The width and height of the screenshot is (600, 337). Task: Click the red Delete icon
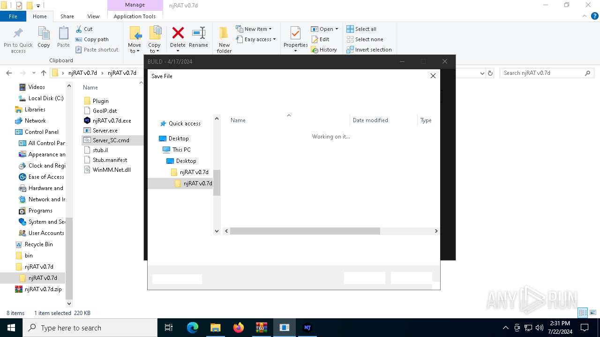(x=178, y=33)
